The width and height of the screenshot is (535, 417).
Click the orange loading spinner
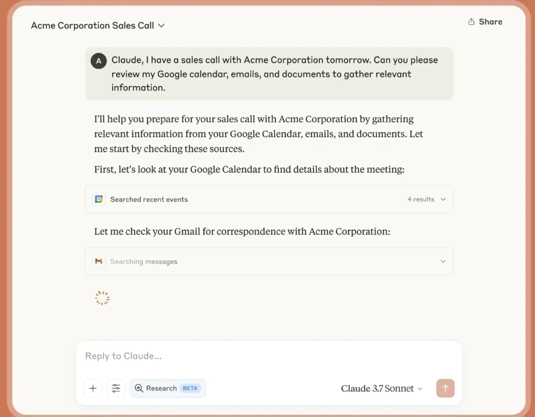point(102,298)
